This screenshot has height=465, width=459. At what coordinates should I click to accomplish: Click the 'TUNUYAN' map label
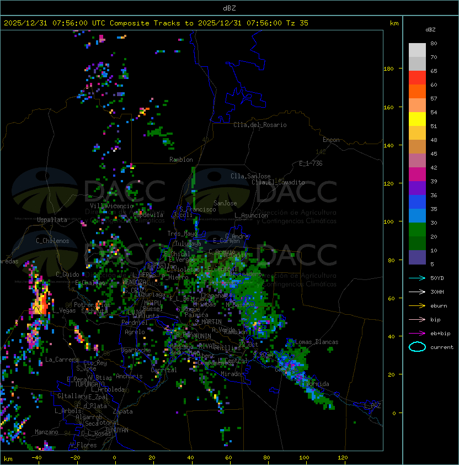tap(117, 430)
